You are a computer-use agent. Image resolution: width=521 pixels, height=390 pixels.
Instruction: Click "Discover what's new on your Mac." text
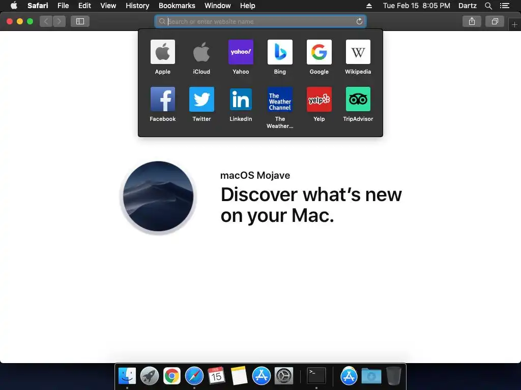pyautogui.click(x=311, y=205)
